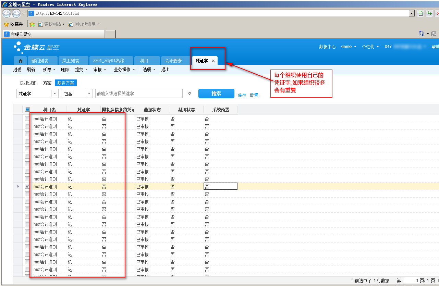The width and height of the screenshot is (439, 286).
Task: Expand the double-chevron advanced filter icon
Action: [190, 93]
